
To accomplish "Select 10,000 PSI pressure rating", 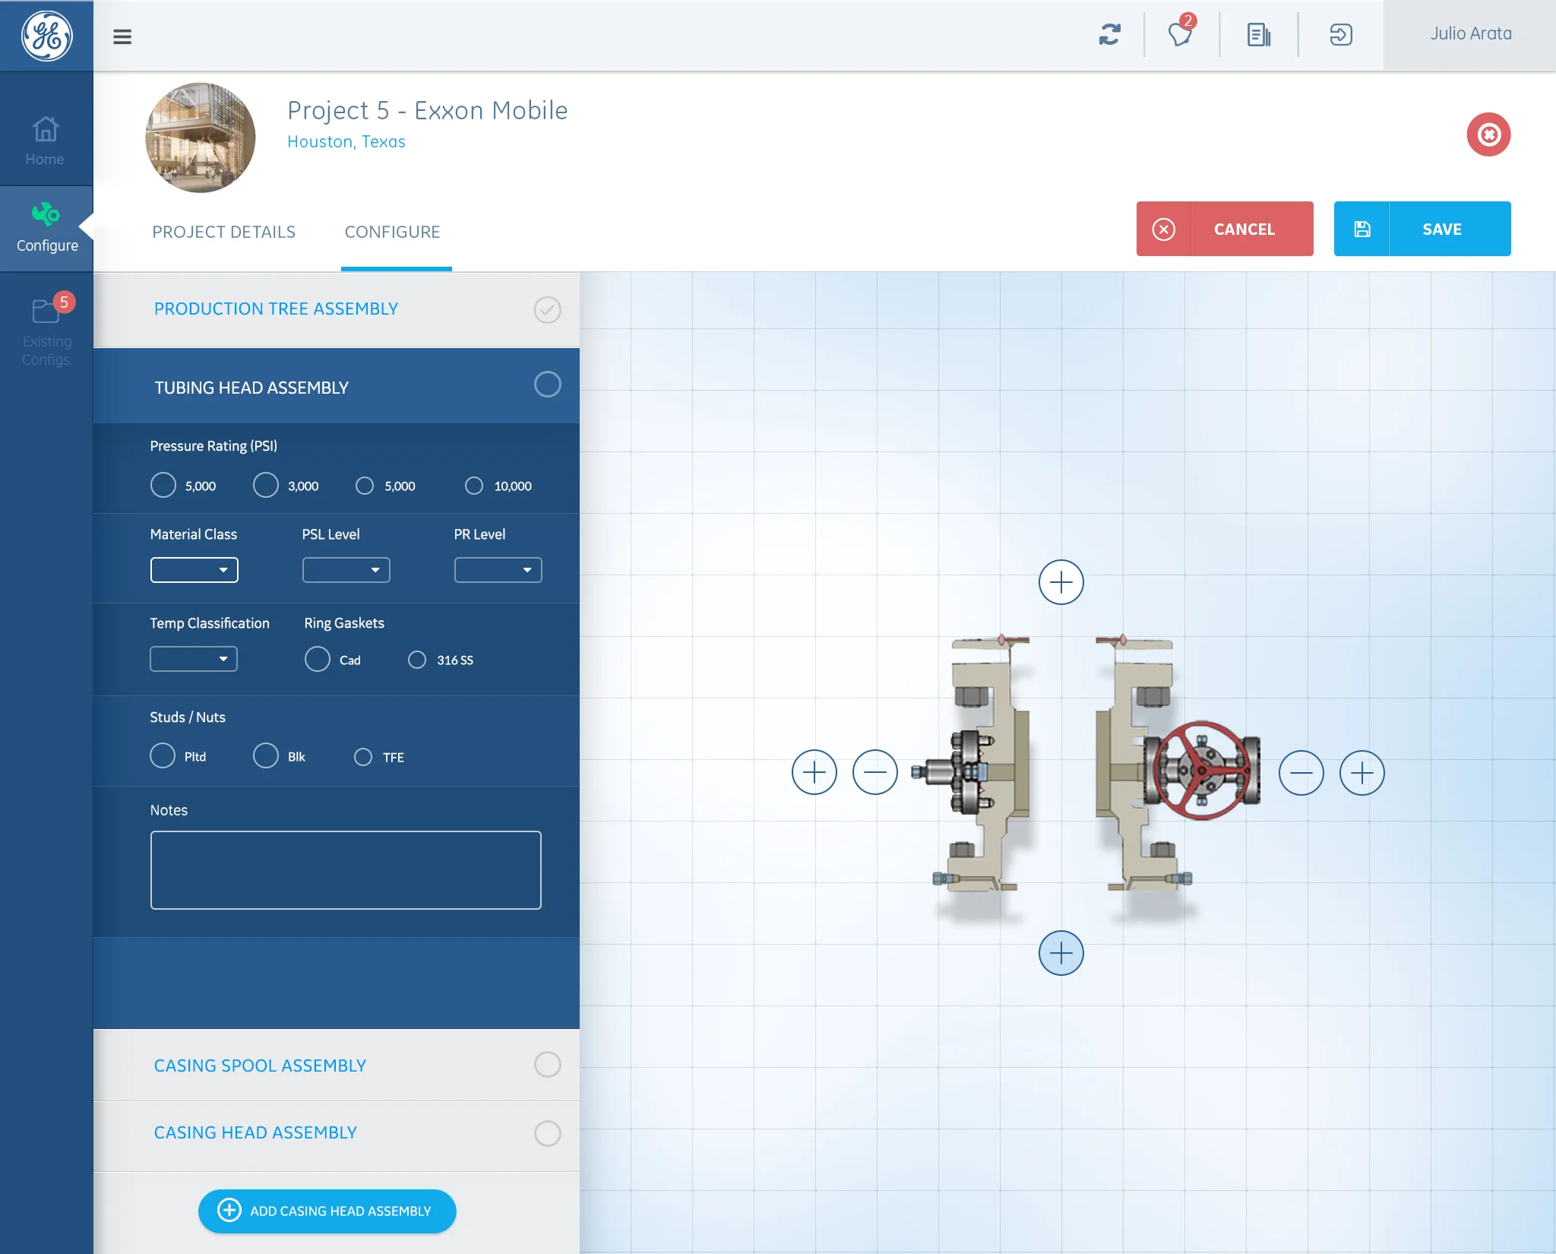I will (x=474, y=486).
